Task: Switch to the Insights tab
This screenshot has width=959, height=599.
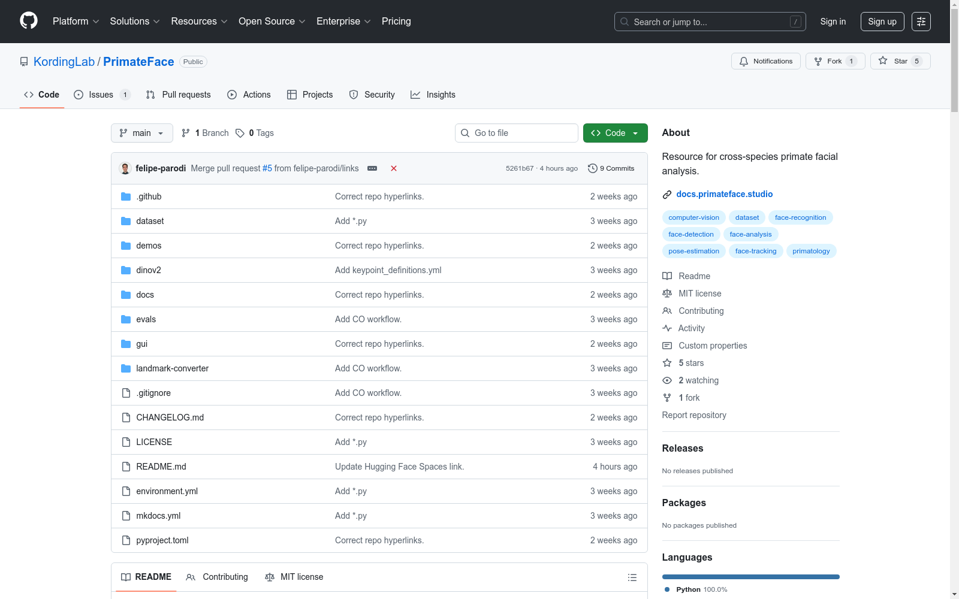Action: click(x=433, y=95)
